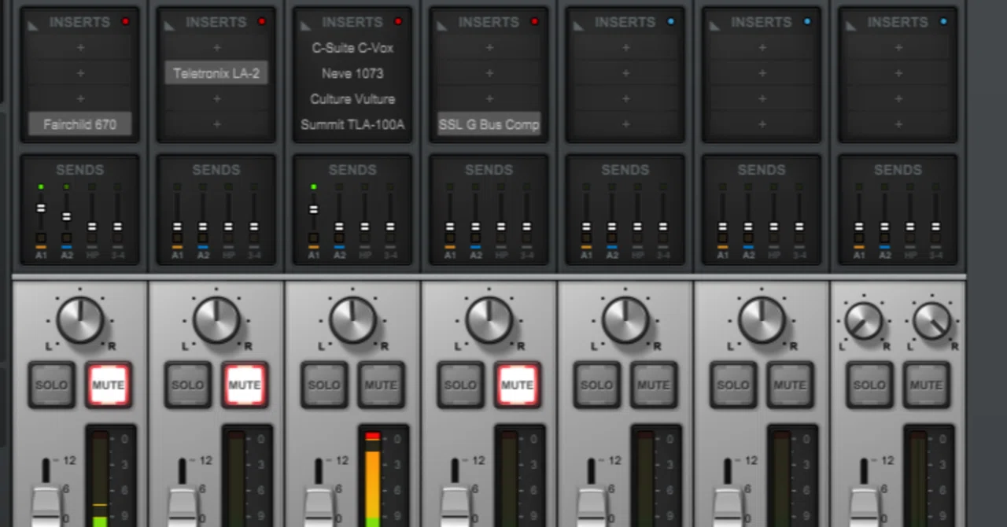Solo the Teletronix LA-2 channel
The width and height of the screenshot is (1007, 527).
pos(187,385)
